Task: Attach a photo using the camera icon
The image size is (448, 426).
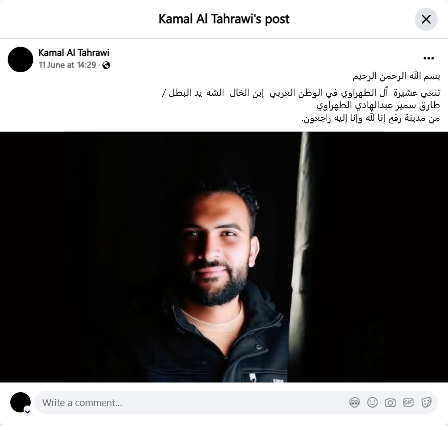Action: 390,402
